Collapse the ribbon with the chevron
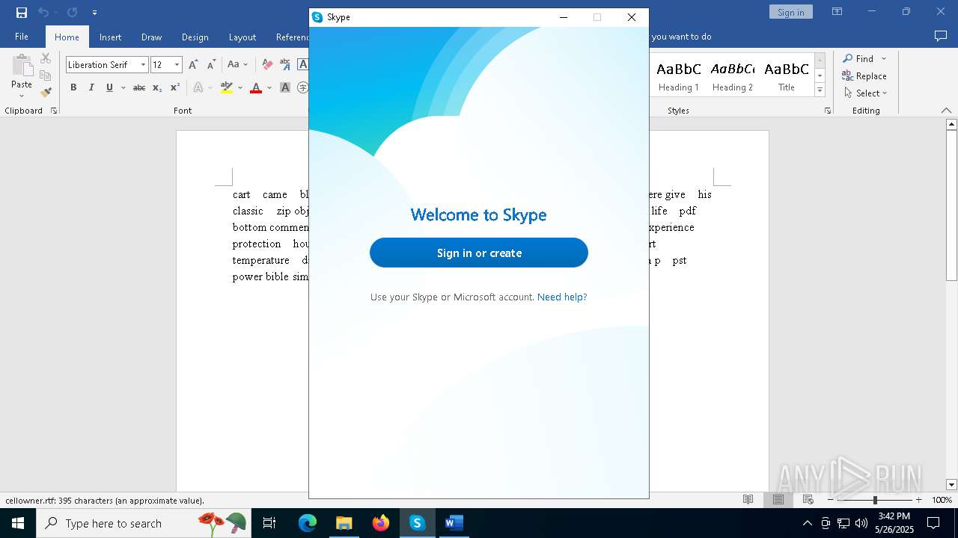The width and height of the screenshot is (958, 538). (946, 111)
